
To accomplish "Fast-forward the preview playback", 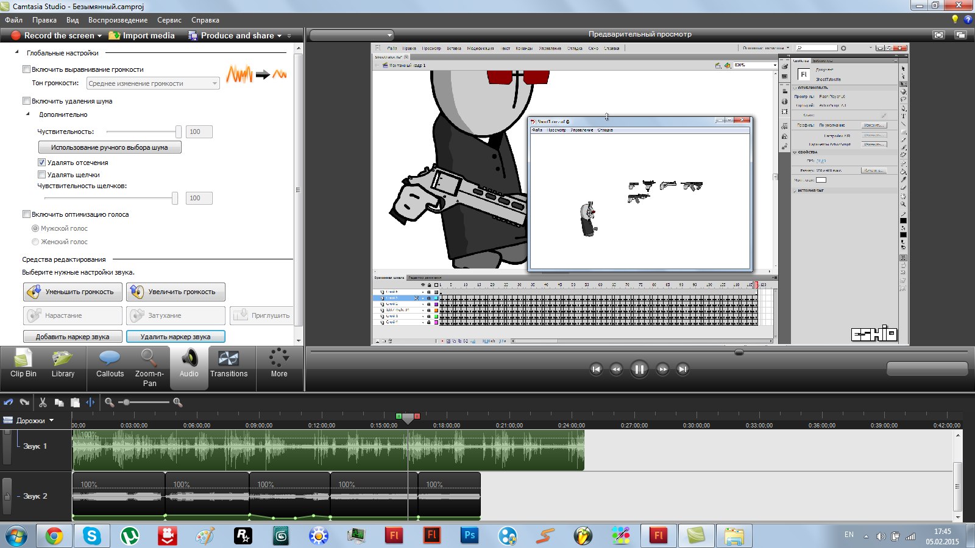I will coord(662,369).
